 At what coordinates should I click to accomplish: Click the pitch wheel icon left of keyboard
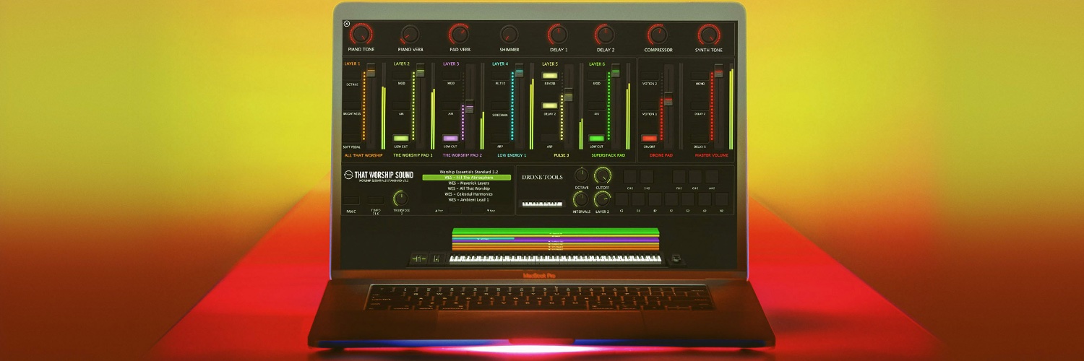point(419,258)
